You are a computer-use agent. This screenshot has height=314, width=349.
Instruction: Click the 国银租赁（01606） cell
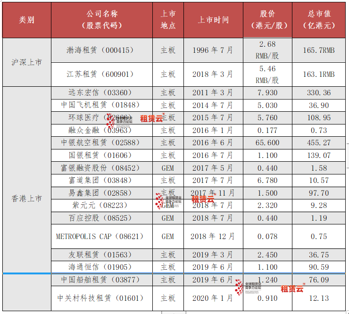[x=102, y=155]
